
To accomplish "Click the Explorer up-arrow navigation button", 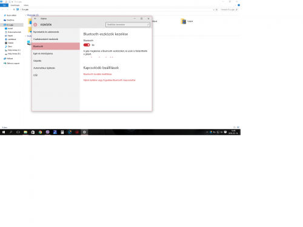I will pos(14,10).
